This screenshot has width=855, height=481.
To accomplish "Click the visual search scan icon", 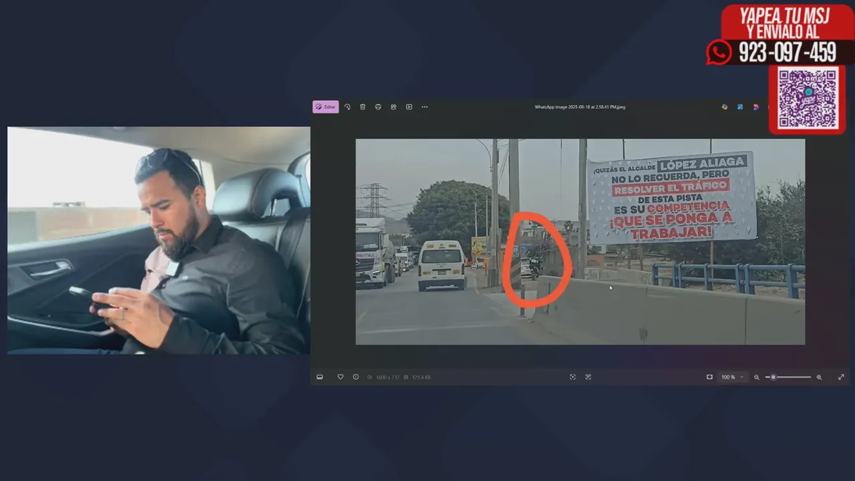I will (x=572, y=377).
